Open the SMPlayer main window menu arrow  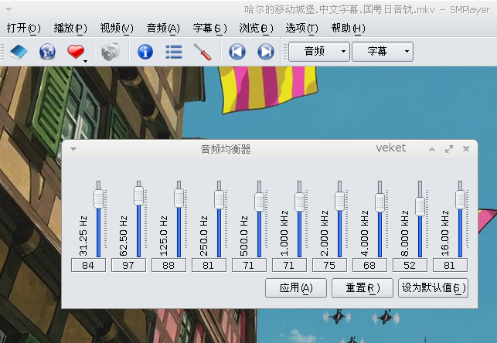pos(9,9)
